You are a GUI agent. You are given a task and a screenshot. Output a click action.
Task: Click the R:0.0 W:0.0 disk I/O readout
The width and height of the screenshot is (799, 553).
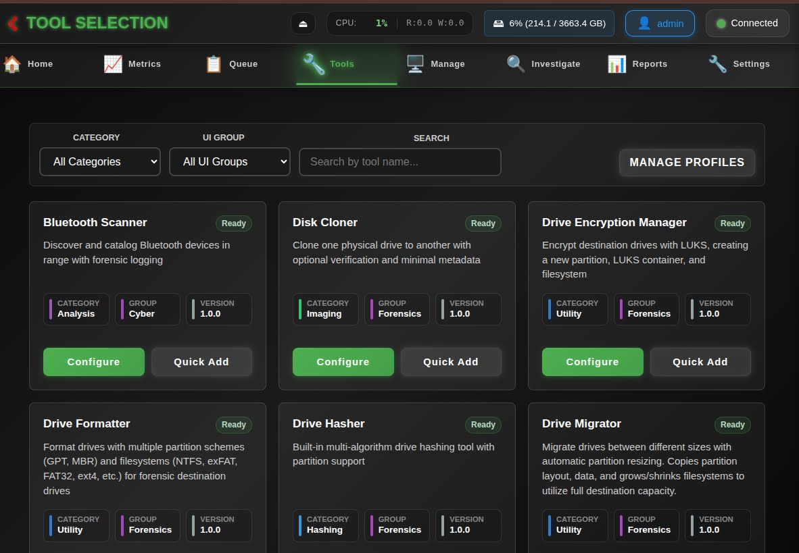point(435,24)
